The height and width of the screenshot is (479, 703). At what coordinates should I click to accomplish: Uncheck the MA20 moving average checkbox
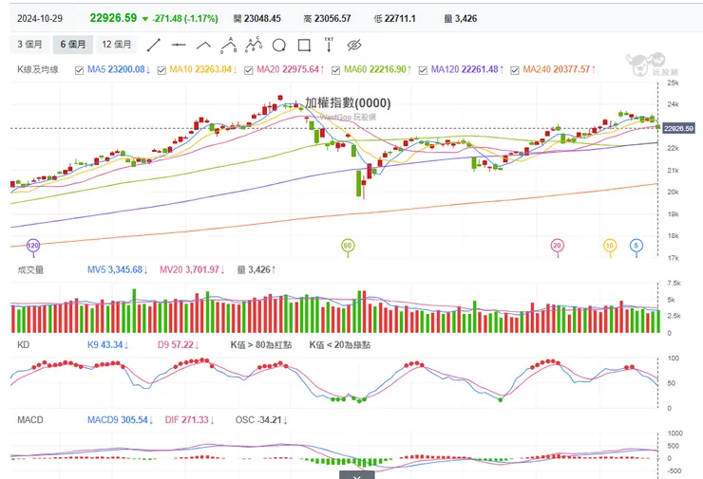249,70
